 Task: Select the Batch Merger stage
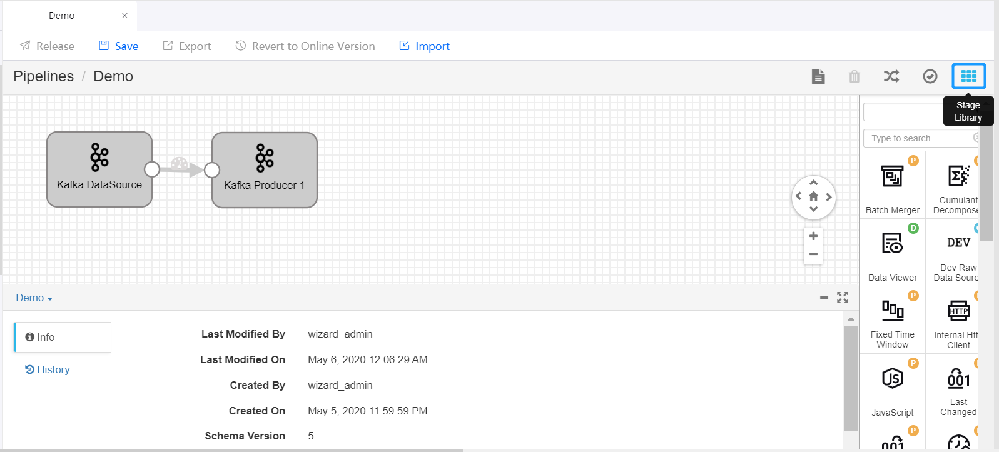tap(892, 184)
